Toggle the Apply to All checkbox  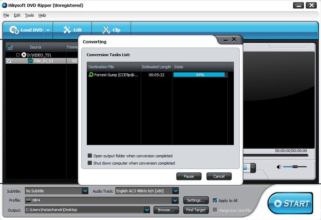point(215,200)
